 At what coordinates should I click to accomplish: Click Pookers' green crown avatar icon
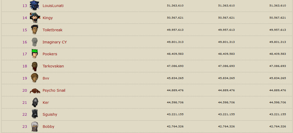(x=35, y=54)
